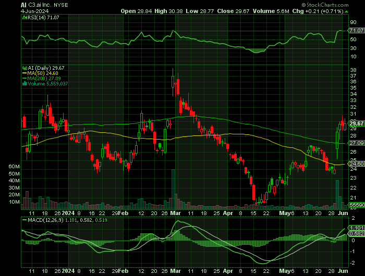
Task: Click the 'C3.ai Inc. NYSE' company name
Action: point(48,5)
